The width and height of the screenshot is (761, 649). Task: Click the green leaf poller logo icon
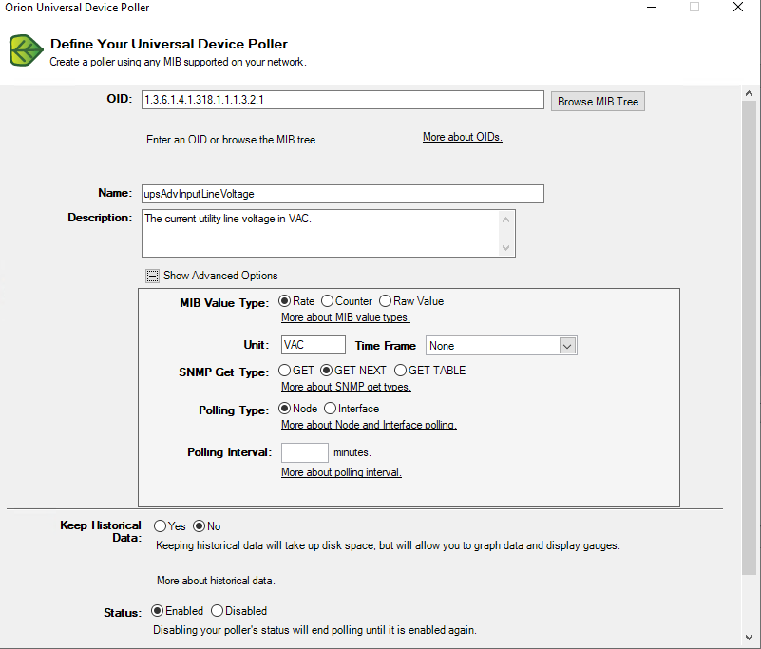27,50
